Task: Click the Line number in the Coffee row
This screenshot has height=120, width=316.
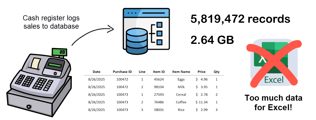Action: pyautogui.click(x=142, y=102)
